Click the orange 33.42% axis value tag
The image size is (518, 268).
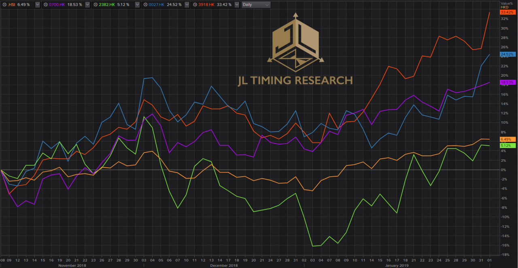pyautogui.click(x=507, y=13)
